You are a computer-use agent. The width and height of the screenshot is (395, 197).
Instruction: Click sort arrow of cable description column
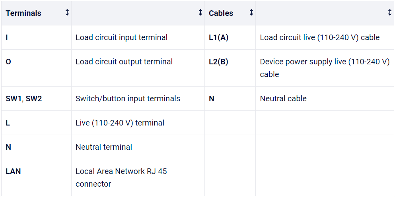(389, 13)
